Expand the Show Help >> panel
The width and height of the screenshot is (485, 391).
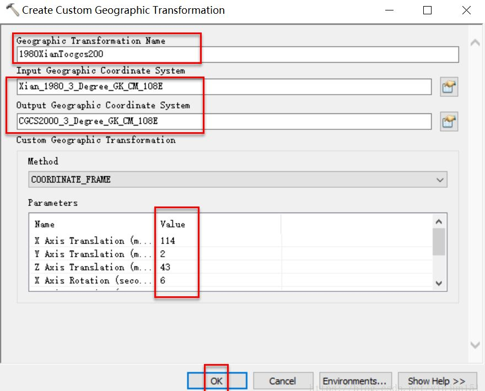pyautogui.click(x=436, y=381)
